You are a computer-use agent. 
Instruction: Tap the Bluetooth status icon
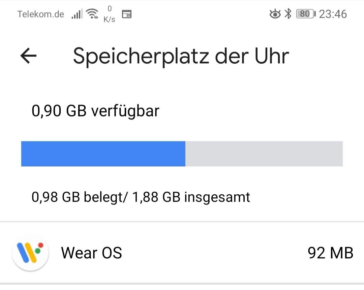coord(288,14)
